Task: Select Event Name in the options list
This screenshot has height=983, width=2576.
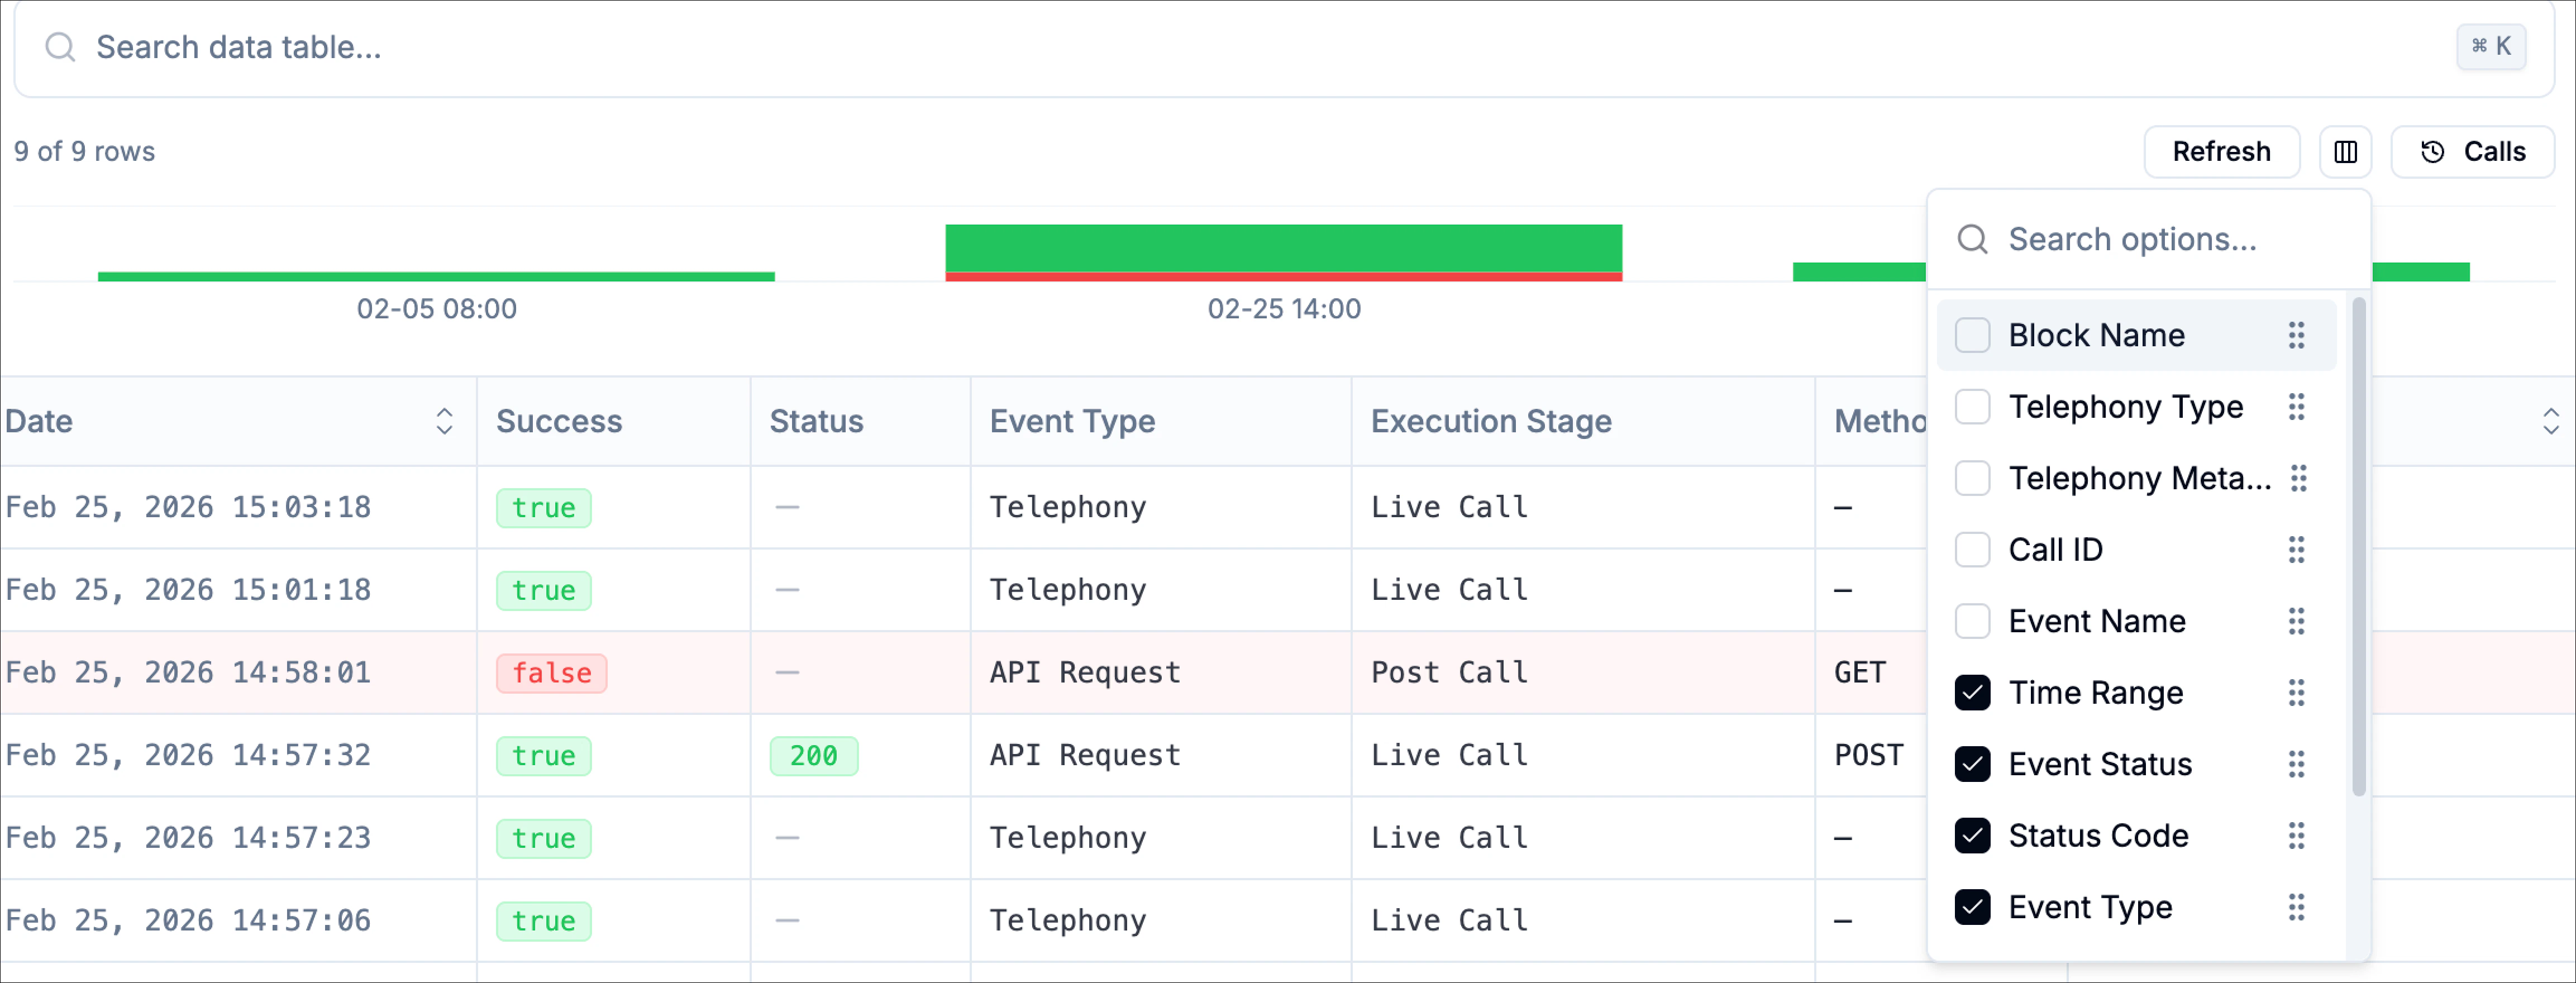Action: click(2097, 621)
